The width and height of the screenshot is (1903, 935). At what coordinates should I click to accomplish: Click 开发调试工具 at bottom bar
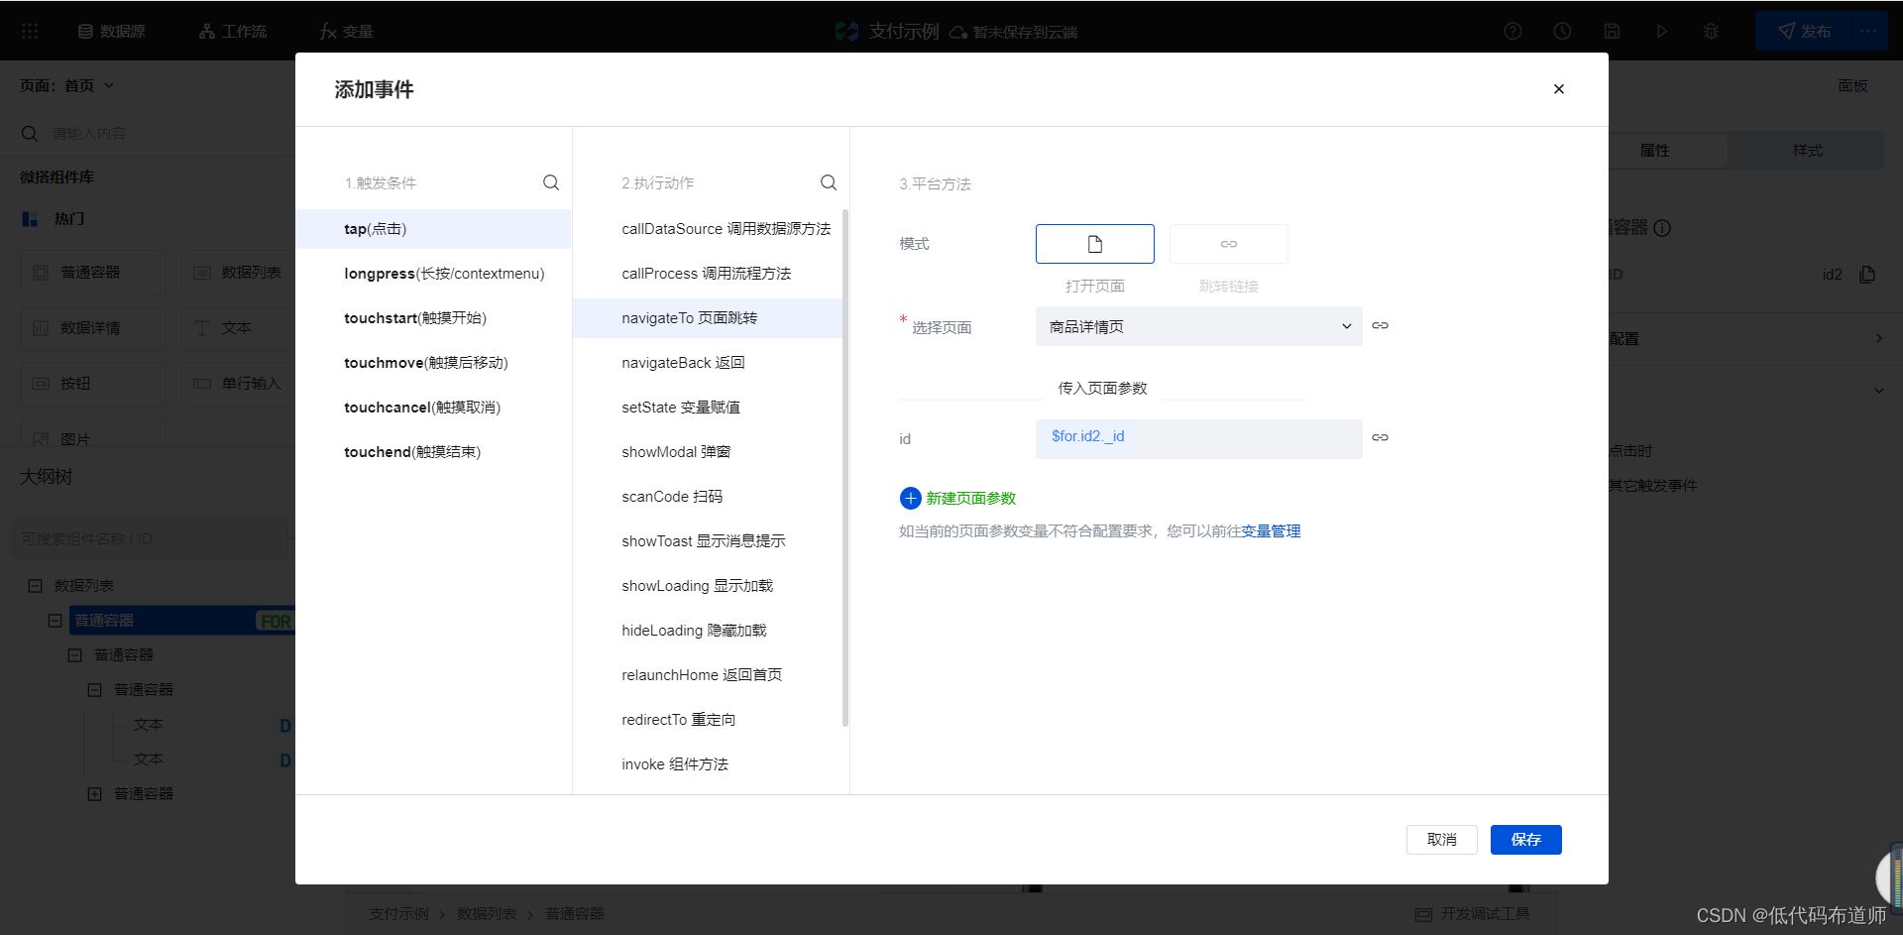coord(1473,914)
